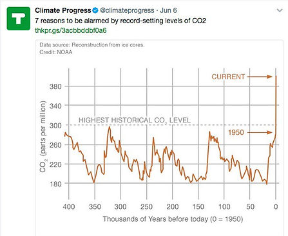Open the thkpr.gs/3acbbddbf0a6 link

71,30
